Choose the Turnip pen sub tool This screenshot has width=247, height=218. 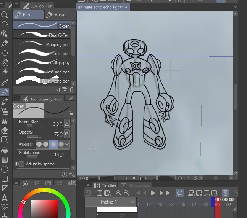[x=42, y=53]
